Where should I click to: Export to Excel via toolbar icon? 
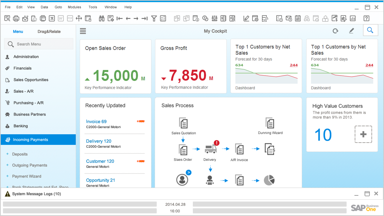coord(52,19)
